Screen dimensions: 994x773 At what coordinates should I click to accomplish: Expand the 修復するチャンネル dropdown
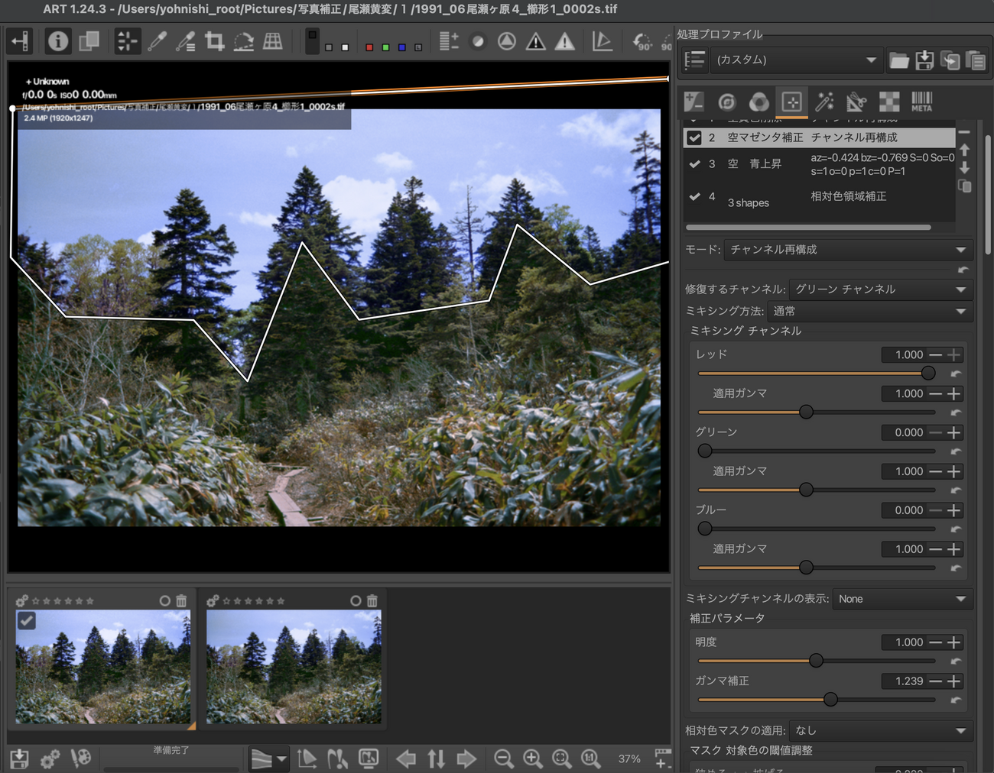coord(880,289)
